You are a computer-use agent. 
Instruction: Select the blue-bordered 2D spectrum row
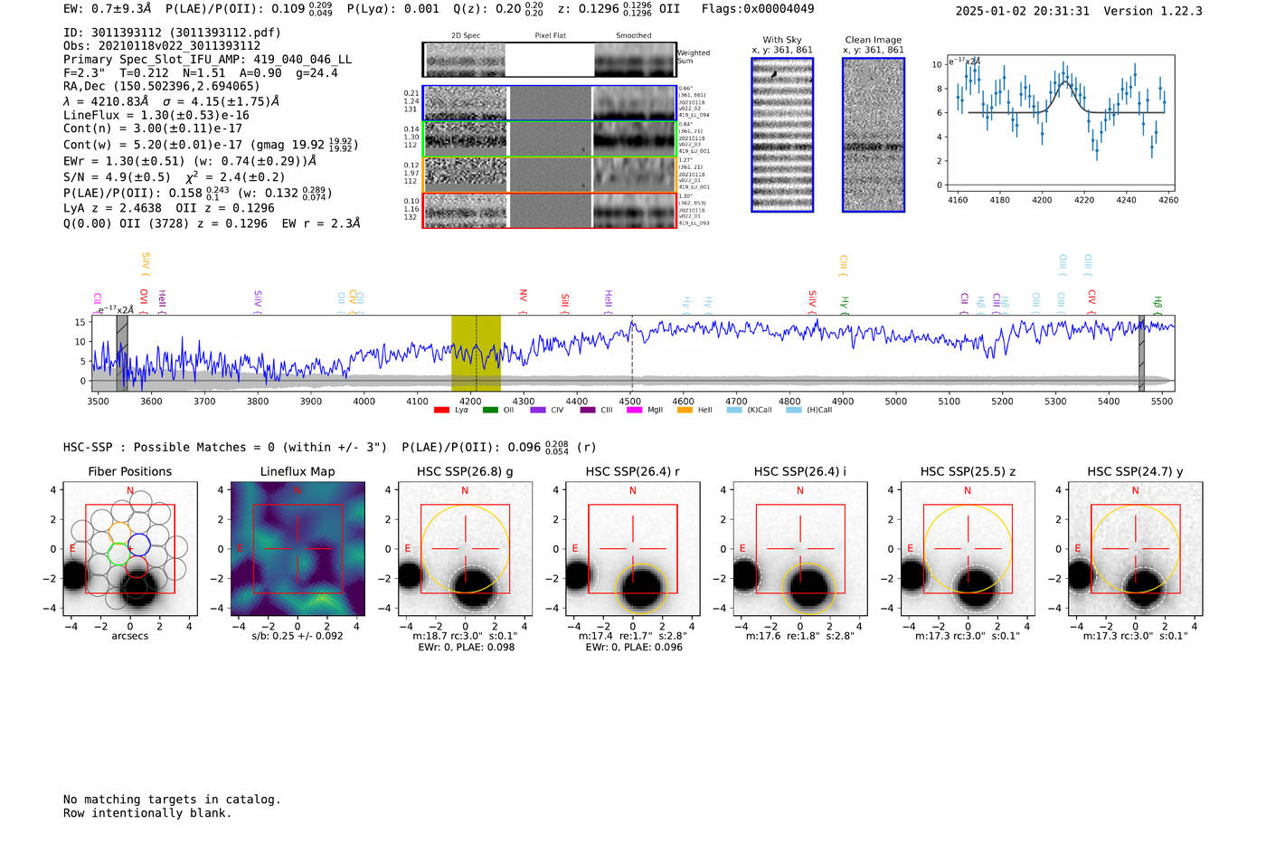click(549, 103)
